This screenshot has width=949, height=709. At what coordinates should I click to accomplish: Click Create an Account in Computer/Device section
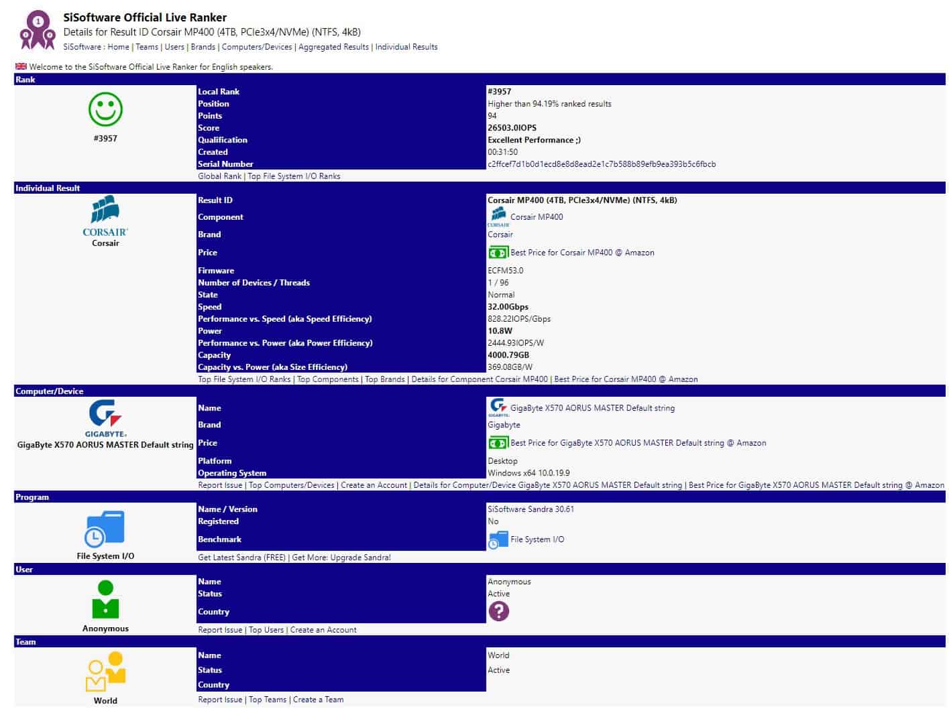pyautogui.click(x=374, y=485)
